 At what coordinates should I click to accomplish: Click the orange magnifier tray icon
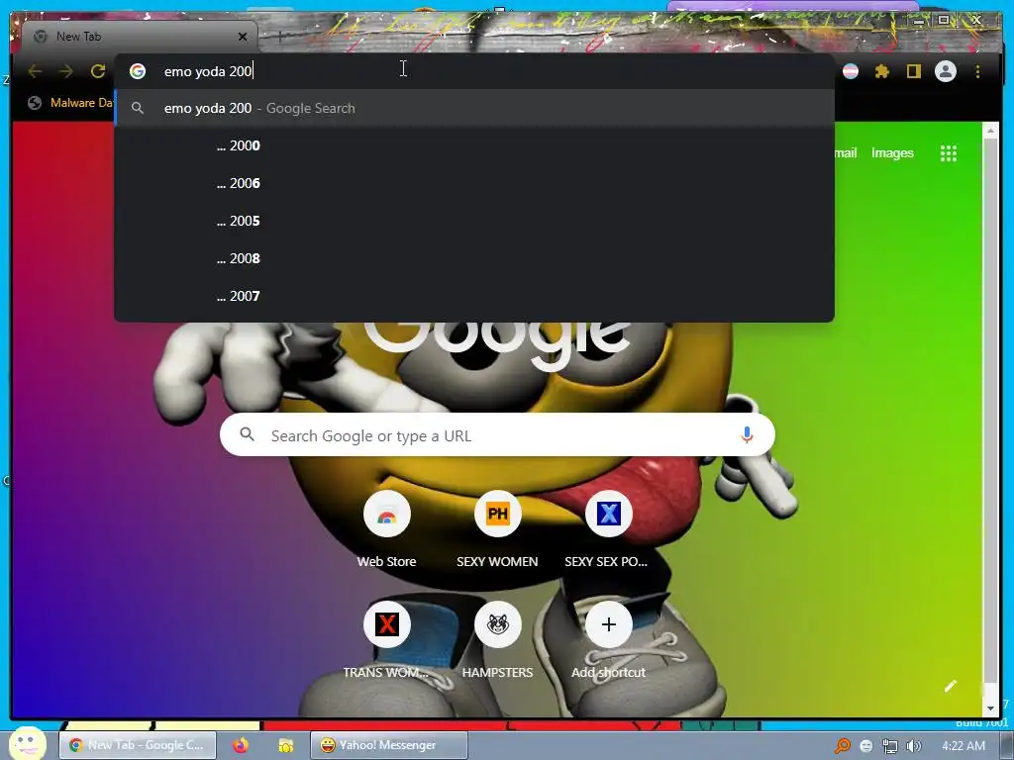pos(842,746)
